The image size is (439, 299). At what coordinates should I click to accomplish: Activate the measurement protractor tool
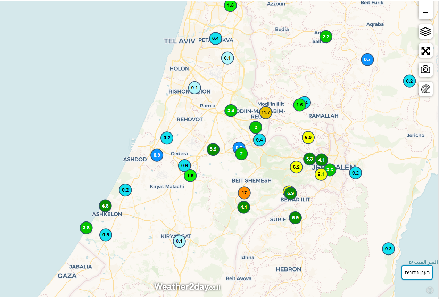tap(425, 89)
